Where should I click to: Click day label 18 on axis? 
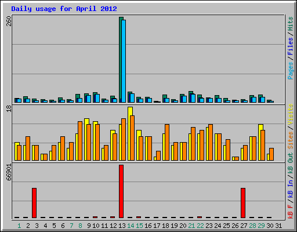point(165,226)
